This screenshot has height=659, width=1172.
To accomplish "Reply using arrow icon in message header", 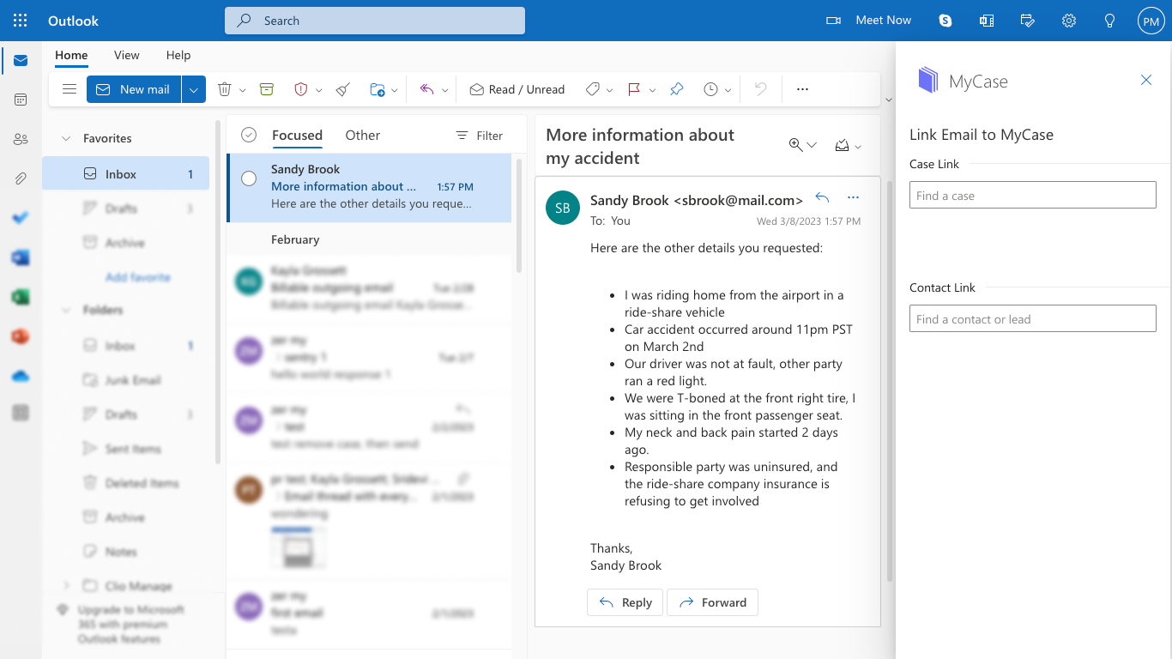I will [822, 197].
